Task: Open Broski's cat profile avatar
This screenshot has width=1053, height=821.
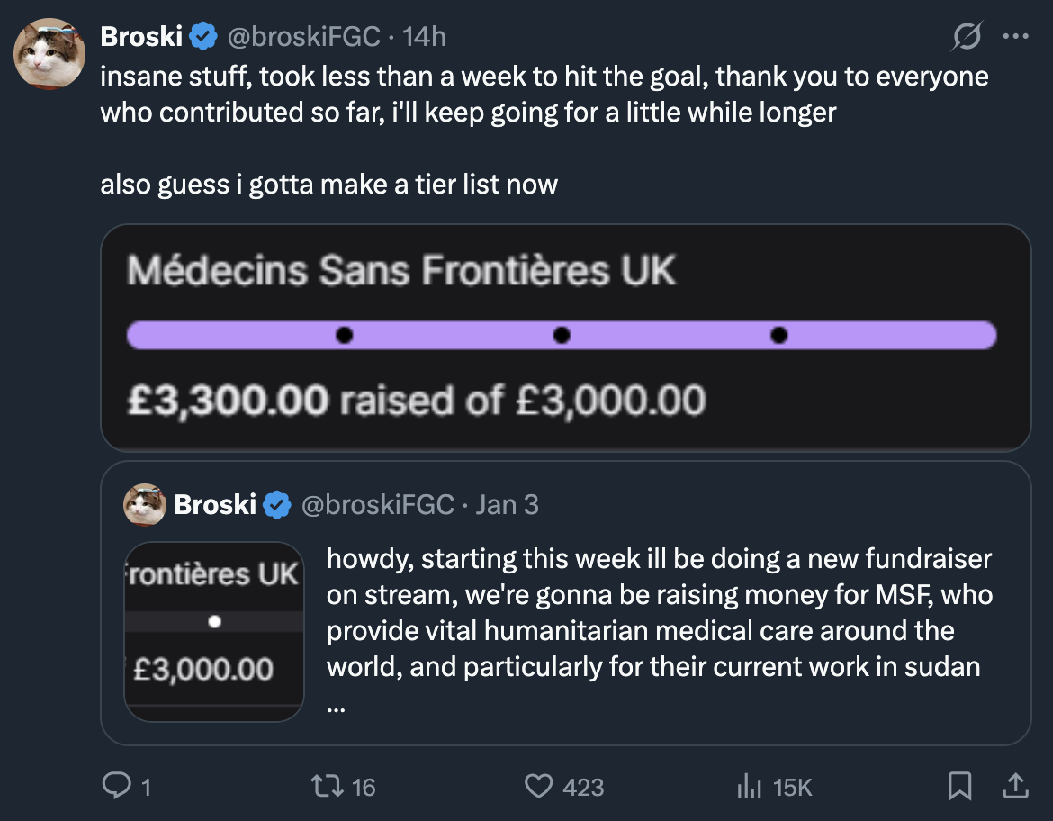Action: click(x=49, y=53)
